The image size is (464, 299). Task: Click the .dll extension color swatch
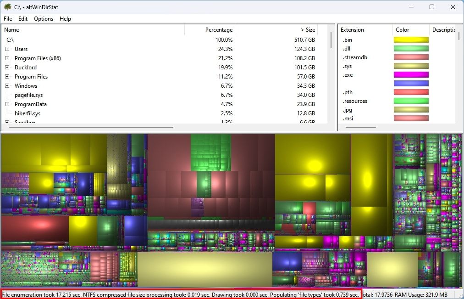point(410,48)
